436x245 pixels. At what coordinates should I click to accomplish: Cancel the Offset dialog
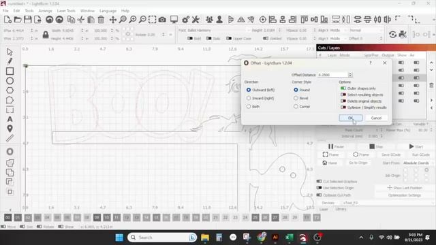point(376,118)
